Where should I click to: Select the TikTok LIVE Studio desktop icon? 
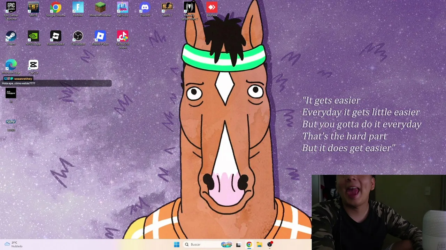click(123, 40)
